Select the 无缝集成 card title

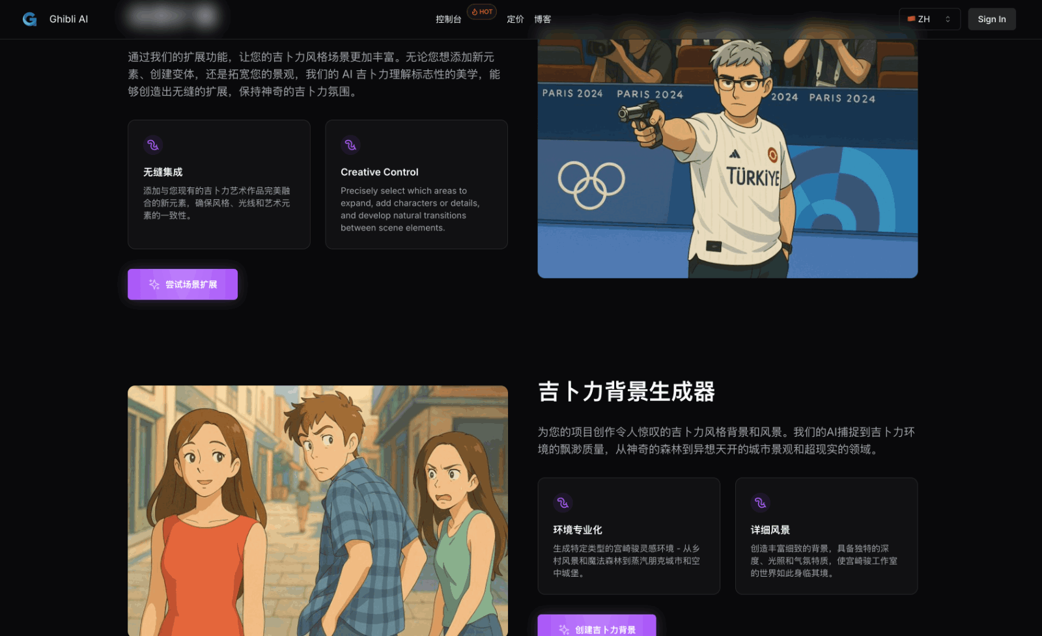click(163, 172)
